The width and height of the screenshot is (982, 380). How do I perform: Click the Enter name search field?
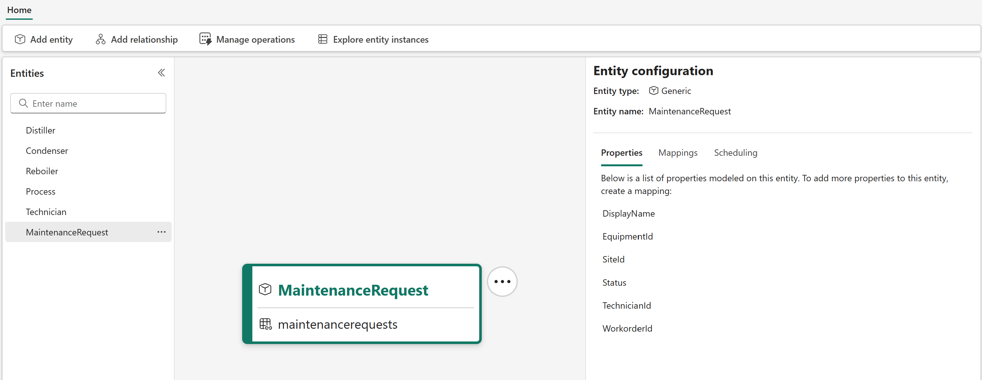point(95,103)
